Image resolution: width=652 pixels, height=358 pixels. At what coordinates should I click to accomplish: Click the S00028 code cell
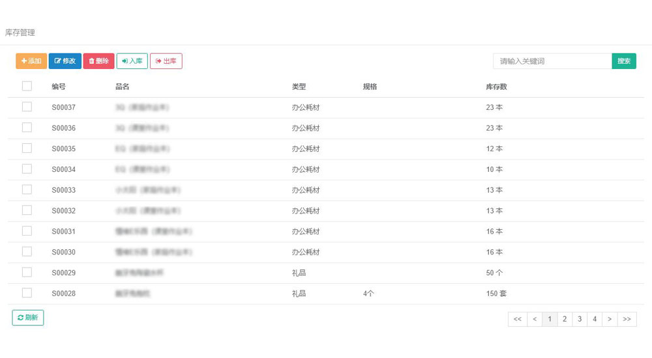pyautogui.click(x=64, y=294)
